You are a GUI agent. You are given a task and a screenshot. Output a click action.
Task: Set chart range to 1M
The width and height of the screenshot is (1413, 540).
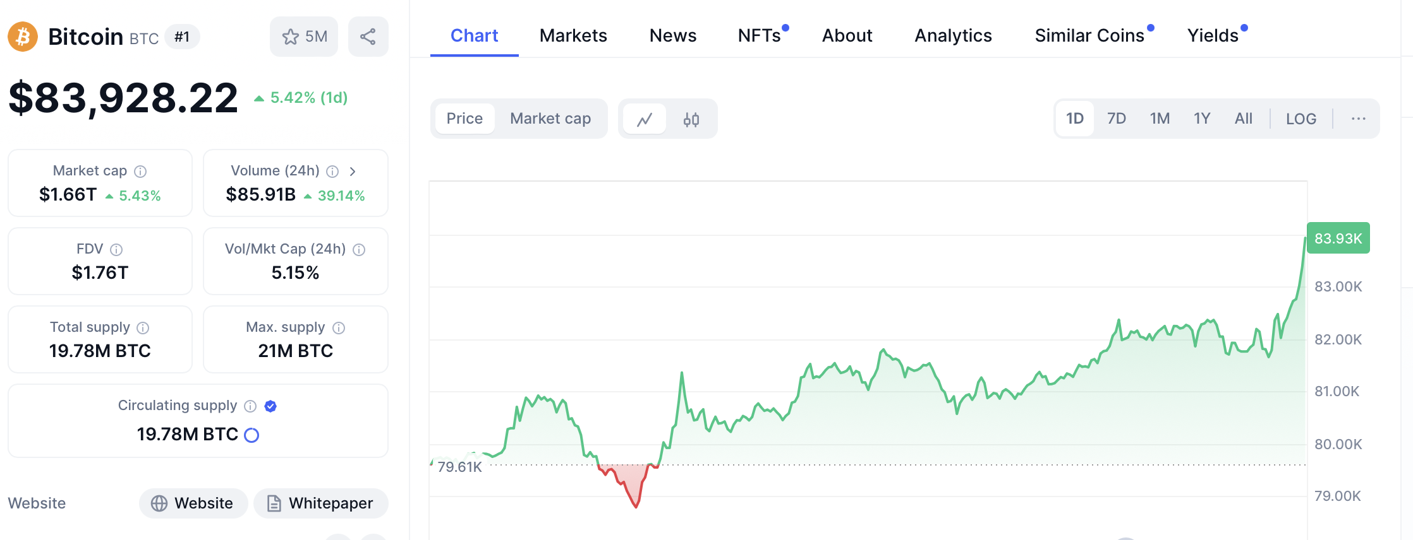tap(1160, 119)
